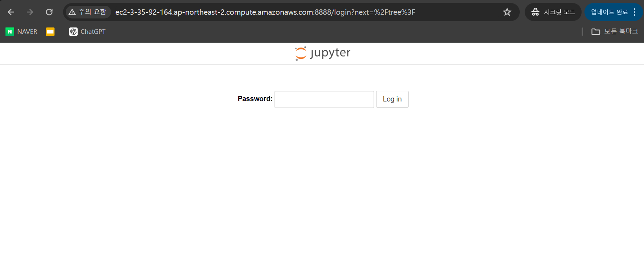Open the Chrome three-dot menu
The image size is (644, 270).
tap(635, 12)
